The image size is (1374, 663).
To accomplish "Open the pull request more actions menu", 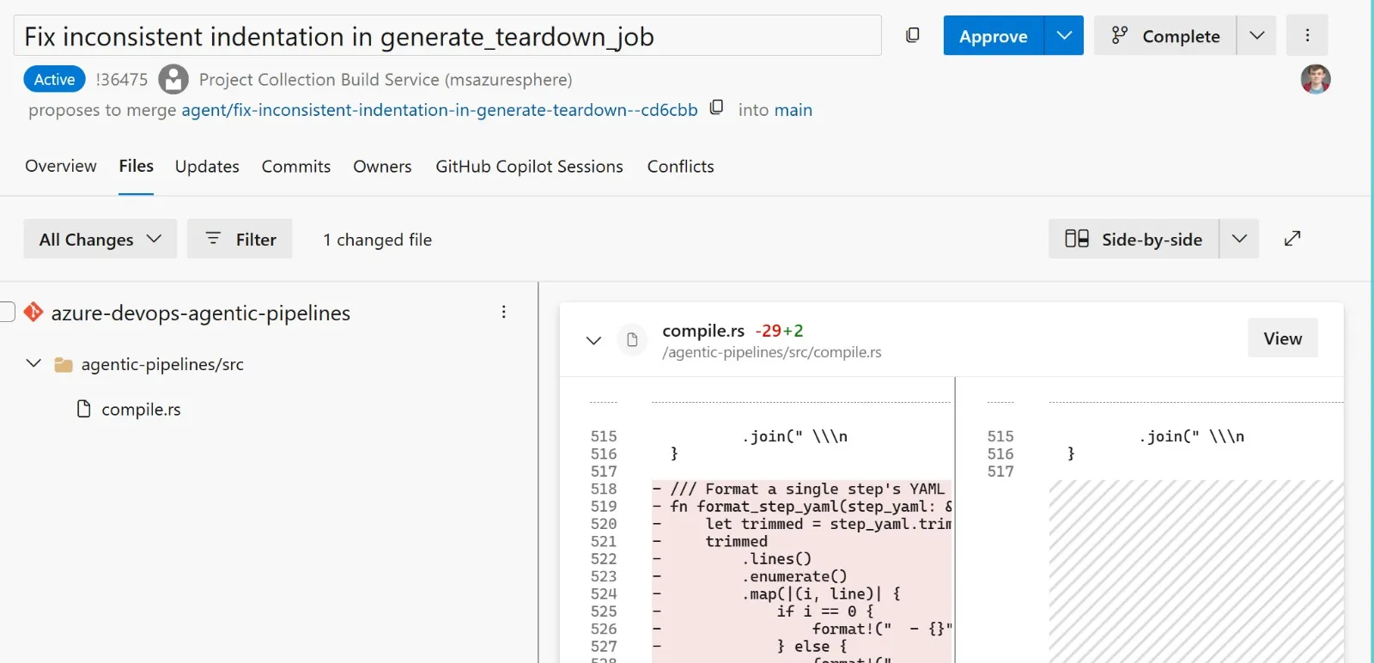I will tap(1307, 35).
